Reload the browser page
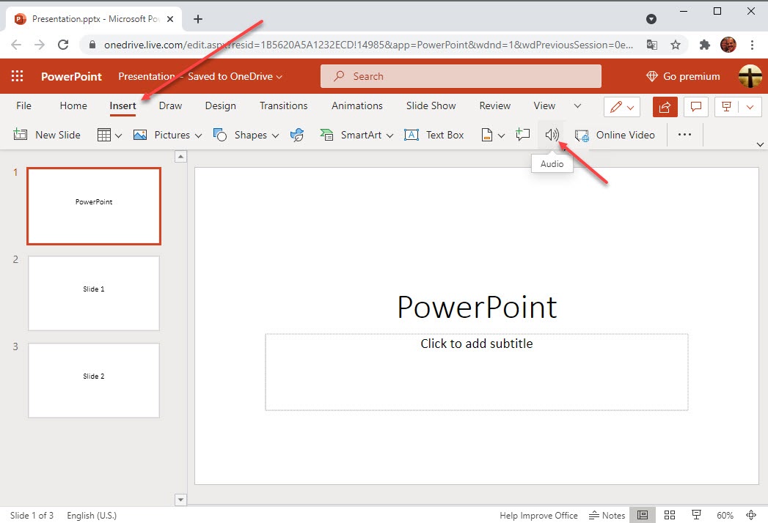 coord(63,45)
